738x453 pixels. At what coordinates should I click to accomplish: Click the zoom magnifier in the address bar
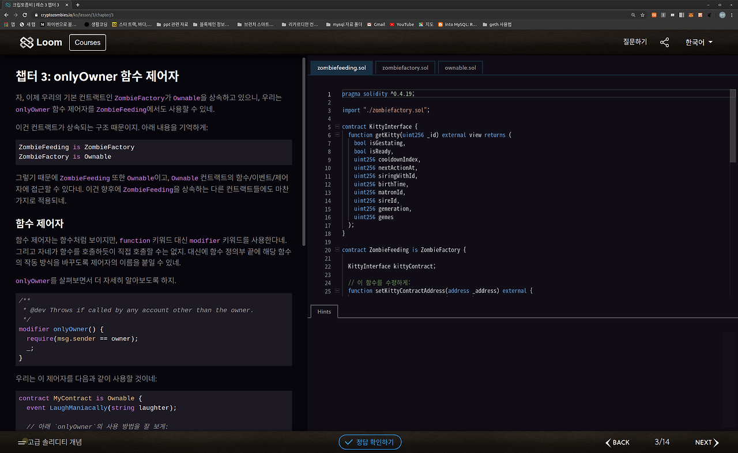click(634, 14)
